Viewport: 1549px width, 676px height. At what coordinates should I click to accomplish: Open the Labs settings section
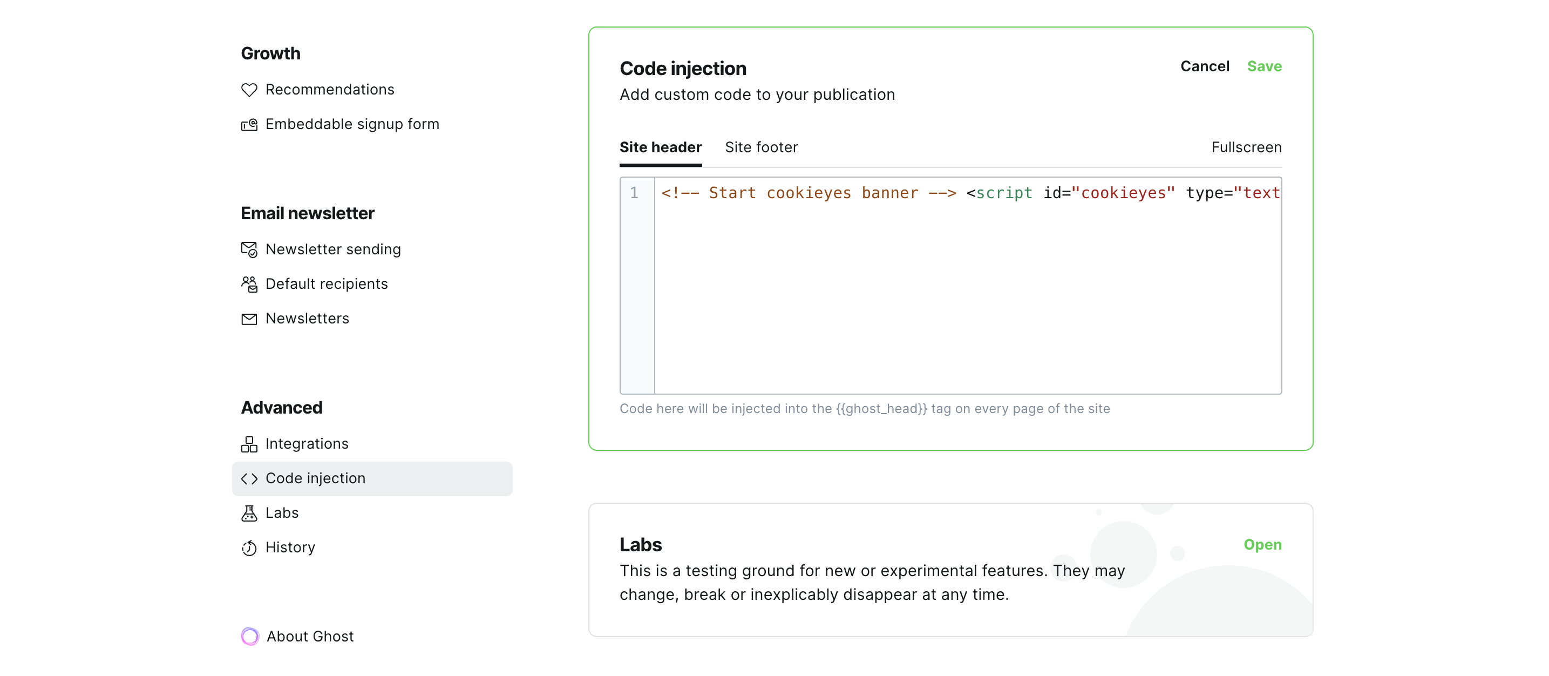(1262, 544)
